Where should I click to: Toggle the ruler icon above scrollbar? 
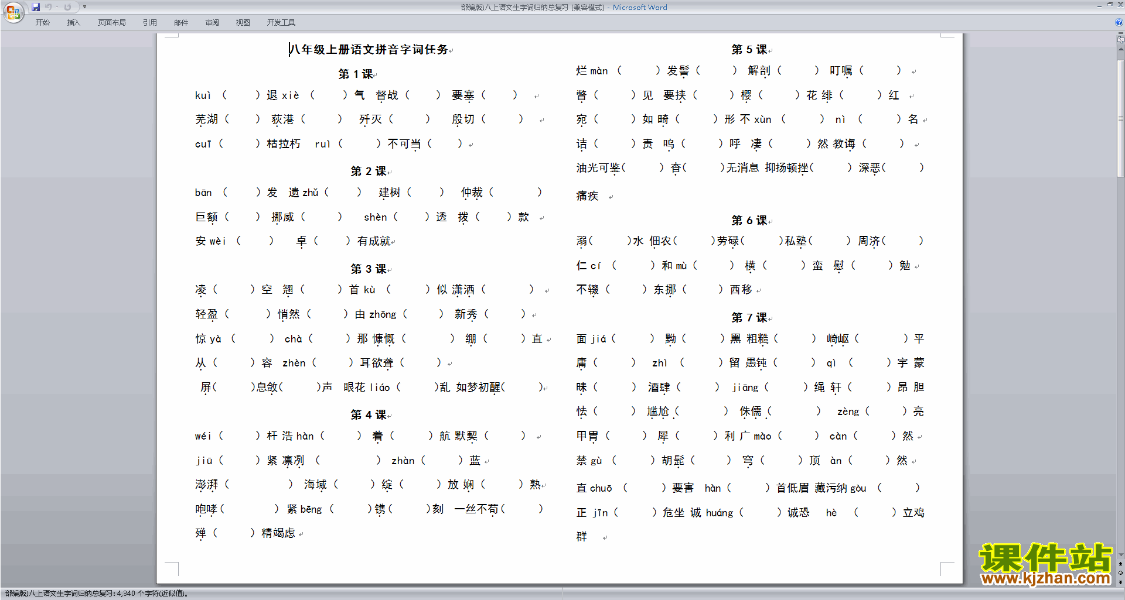[x=1120, y=40]
